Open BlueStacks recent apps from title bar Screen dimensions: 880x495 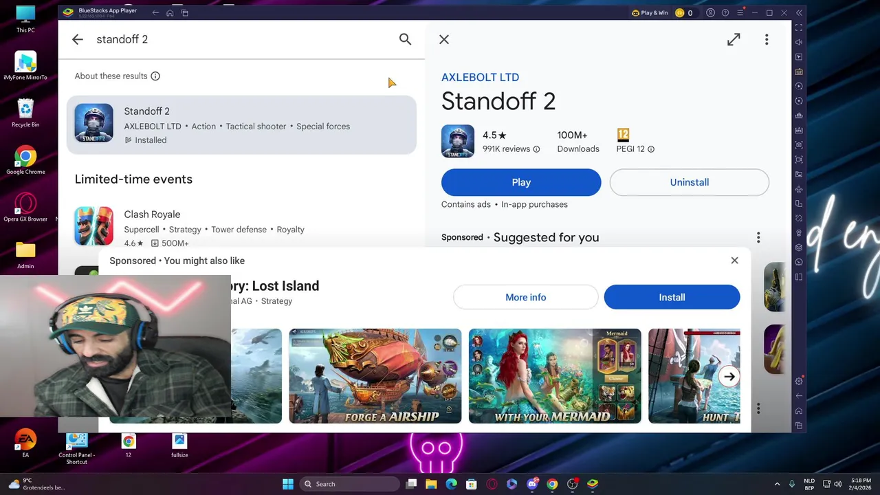point(184,12)
